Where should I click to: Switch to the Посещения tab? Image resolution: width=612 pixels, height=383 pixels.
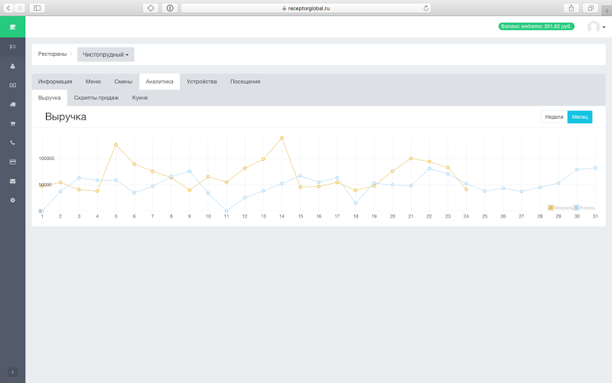[245, 81]
